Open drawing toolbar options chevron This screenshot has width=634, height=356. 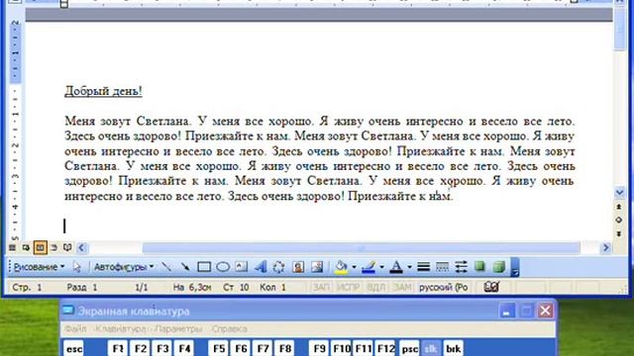pos(515,267)
